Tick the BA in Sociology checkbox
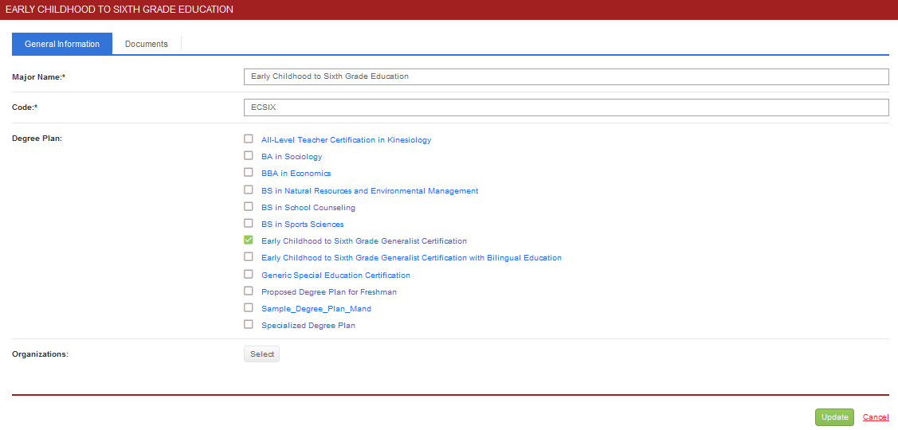 tap(249, 155)
